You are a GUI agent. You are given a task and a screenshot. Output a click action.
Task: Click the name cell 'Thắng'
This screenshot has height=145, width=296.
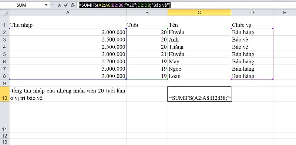tap(199, 47)
